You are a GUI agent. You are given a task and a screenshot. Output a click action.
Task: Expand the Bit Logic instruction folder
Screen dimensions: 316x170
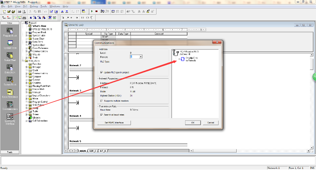point(27,67)
